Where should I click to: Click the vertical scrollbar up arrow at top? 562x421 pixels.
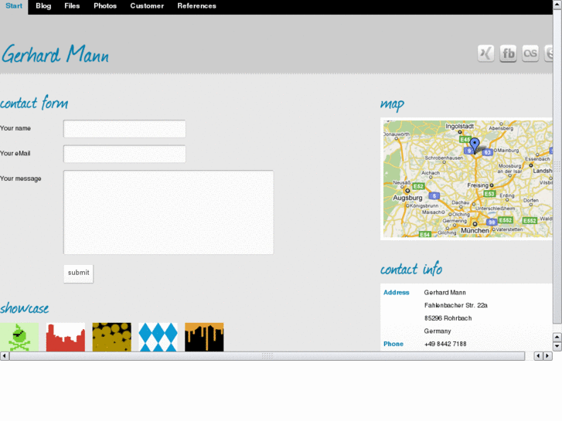(557, 4)
